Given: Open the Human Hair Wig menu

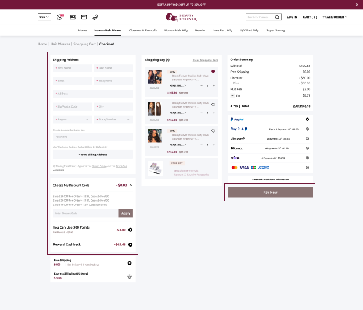Looking at the screenshot, I should pos(177,30).
